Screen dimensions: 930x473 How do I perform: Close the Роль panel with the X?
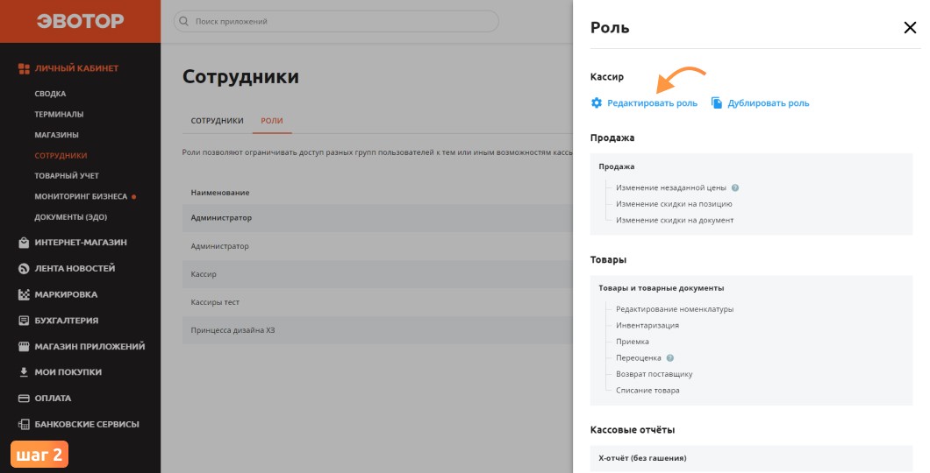pyautogui.click(x=910, y=27)
